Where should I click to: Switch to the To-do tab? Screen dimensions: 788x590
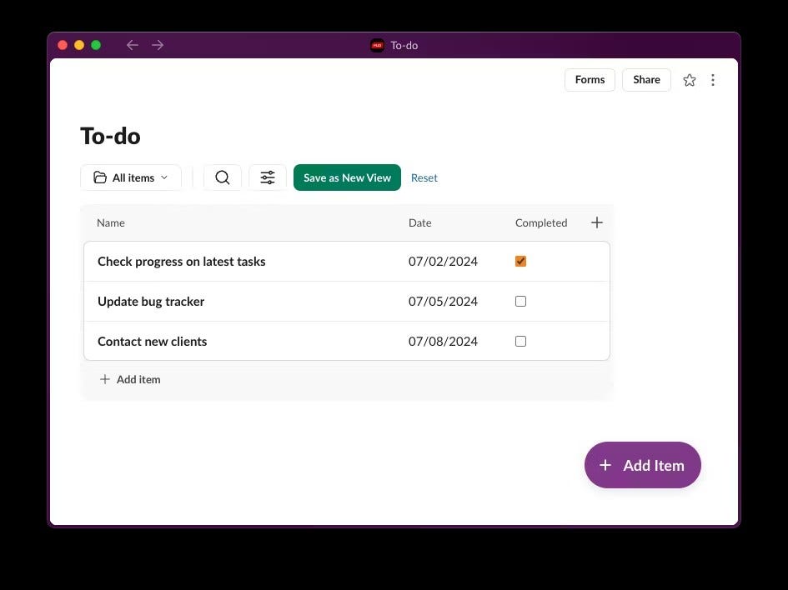pyautogui.click(x=394, y=45)
